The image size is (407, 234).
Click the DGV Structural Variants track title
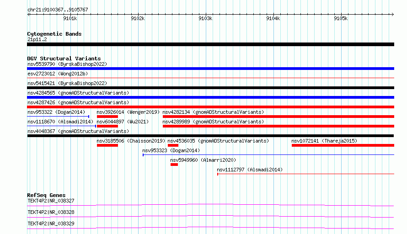click(x=64, y=58)
